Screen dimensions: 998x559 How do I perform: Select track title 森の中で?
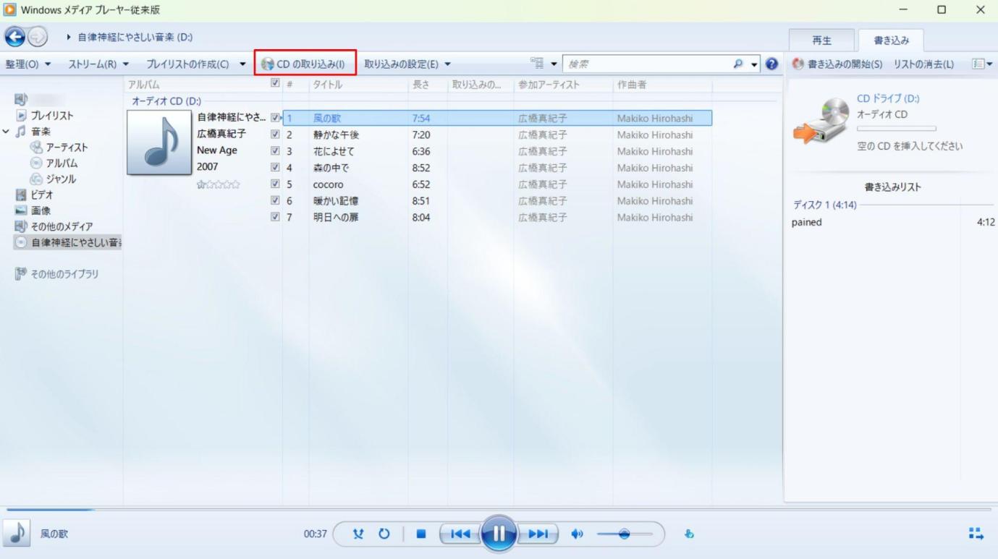point(330,168)
